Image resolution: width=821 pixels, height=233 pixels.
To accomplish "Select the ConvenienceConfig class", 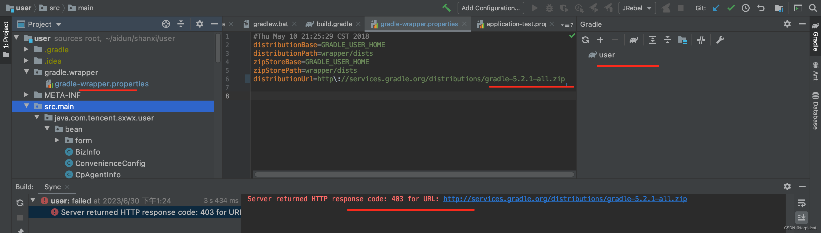I will [x=110, y=163].
